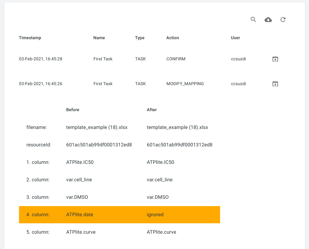Open the CONFIRM entry with its export icon
Screen dimensions: 309x249
coord(275,59)
